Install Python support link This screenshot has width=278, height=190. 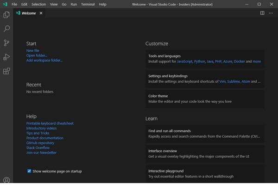tap(199, 61)
